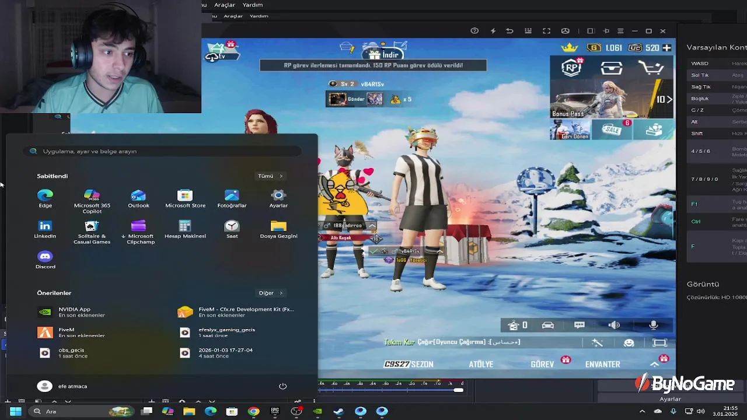Open Microsoft Clipchamp pinned app
The height and width of the screenshot is (420, 747).
pyautogui.click(x=138, y=232)
